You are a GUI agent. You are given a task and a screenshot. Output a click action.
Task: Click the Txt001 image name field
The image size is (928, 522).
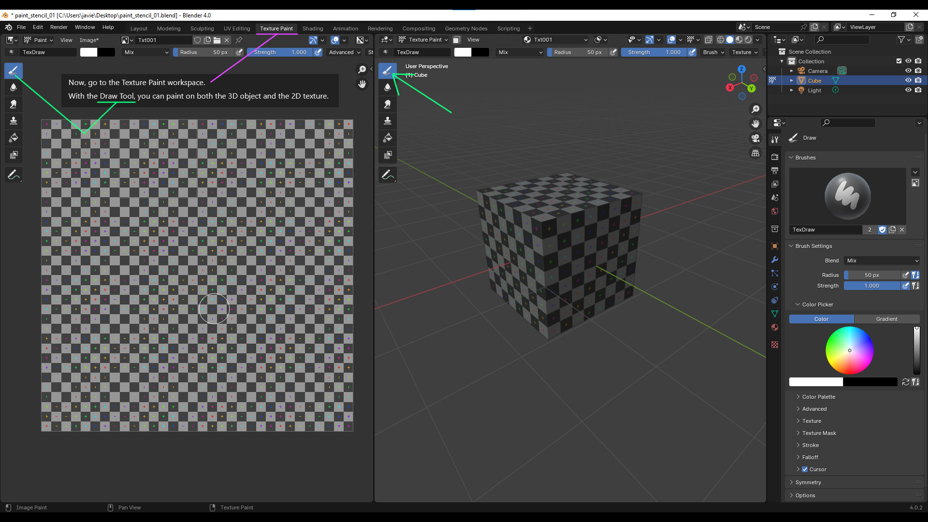click(x=164, y=40)
